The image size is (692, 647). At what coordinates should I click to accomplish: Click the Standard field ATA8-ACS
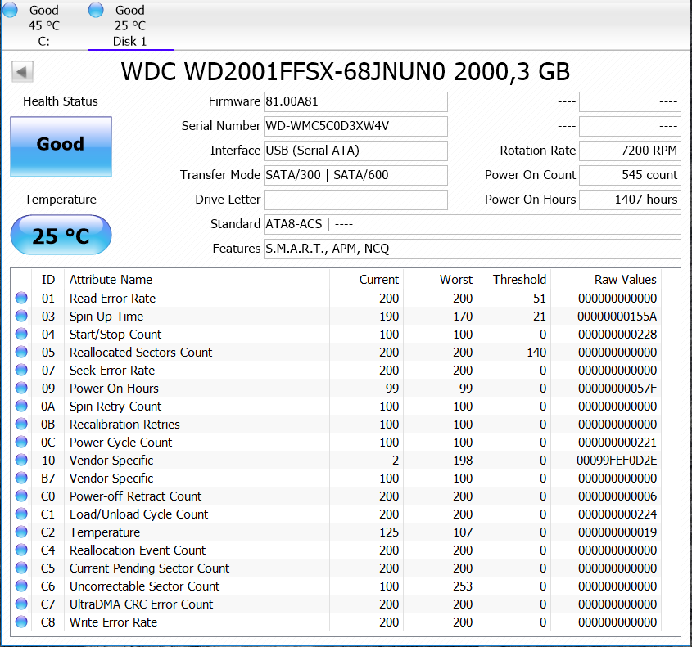pos(473,225)
